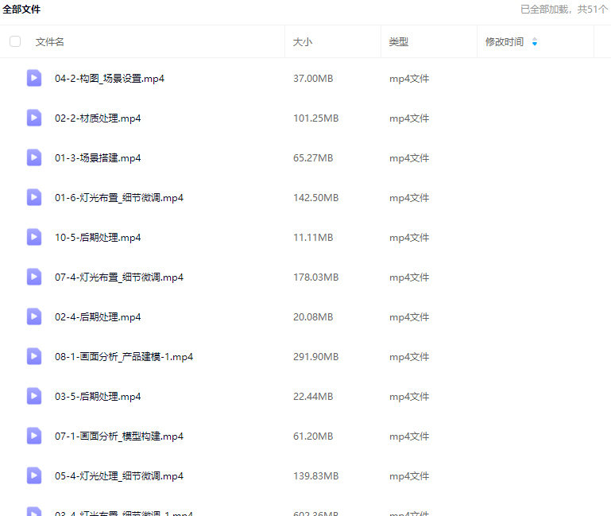Click video icon for 01-6-灯光布置_细节微调.mp4
This screenshot has width=611, height=516.
pos(34,197)
